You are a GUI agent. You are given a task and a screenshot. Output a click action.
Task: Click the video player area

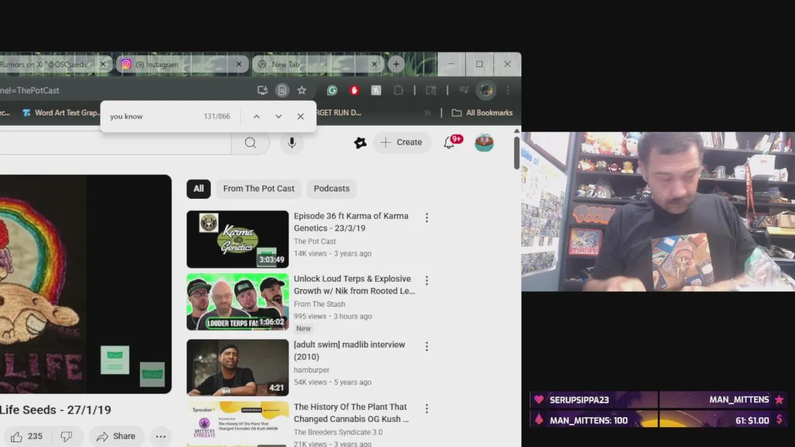pos(86,284)
